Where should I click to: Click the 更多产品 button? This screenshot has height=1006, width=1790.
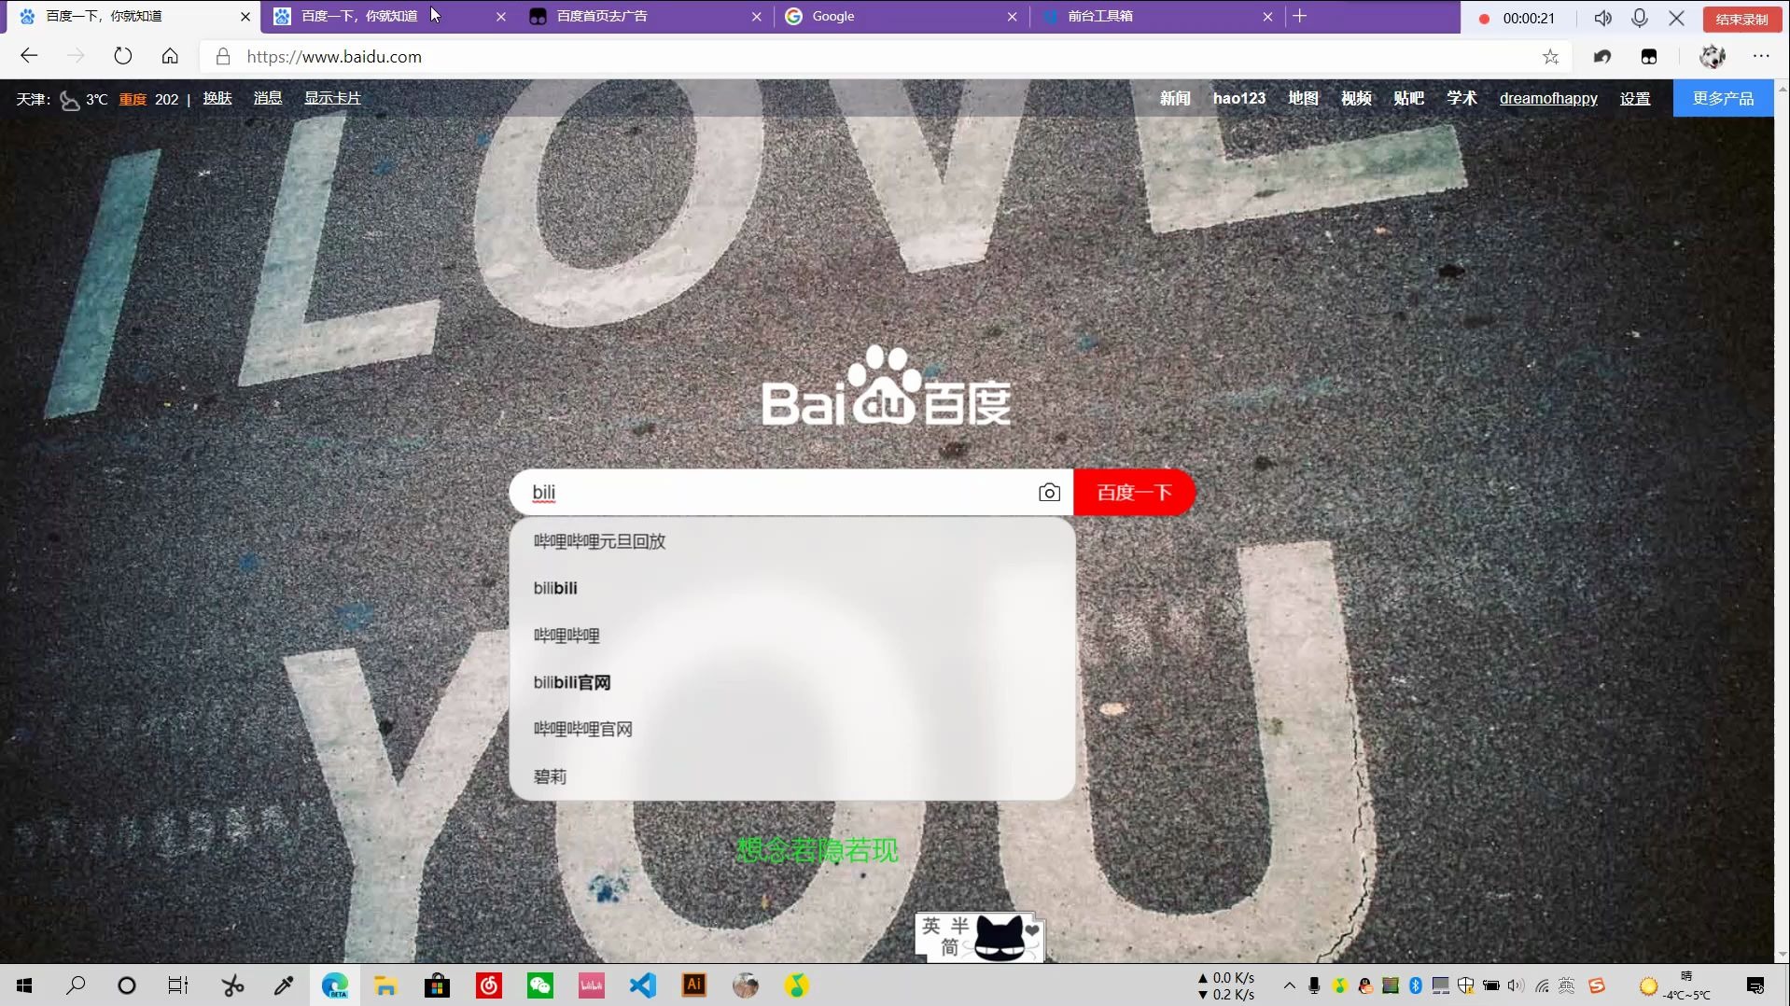1723,98
